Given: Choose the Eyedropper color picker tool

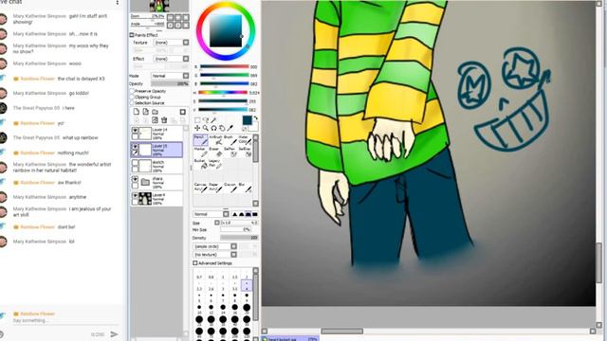Looking at the screenshot, I should tap(230, 128).
